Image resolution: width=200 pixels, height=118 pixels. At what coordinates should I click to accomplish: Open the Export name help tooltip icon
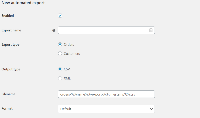pos(54,30)
